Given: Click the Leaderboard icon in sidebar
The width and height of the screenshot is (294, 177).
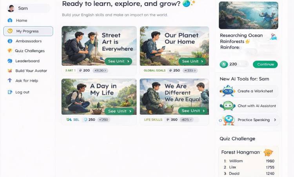Looking at the screenshot, I should pos(10,61).
